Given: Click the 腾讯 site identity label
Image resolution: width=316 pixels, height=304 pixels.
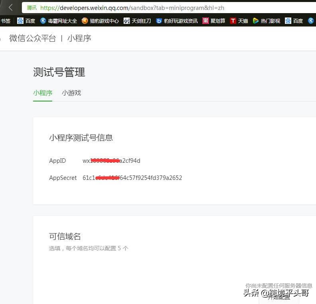Looking at the screenshot, I should [32, 8].
